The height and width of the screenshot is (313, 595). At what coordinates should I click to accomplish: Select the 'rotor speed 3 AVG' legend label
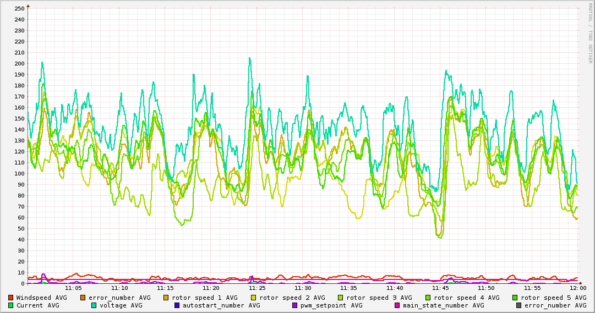coord(379,298)
